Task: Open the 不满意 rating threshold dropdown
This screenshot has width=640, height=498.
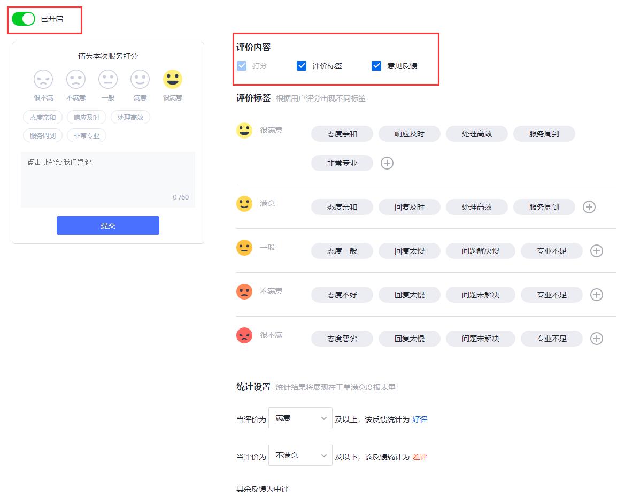Action: tap(300, 455)
